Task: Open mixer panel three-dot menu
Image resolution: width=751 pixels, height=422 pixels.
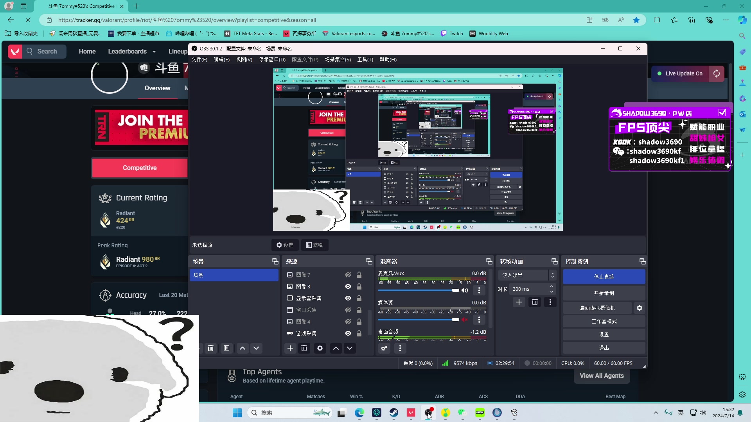Action: pyautogui.click(x=400, y=348)
